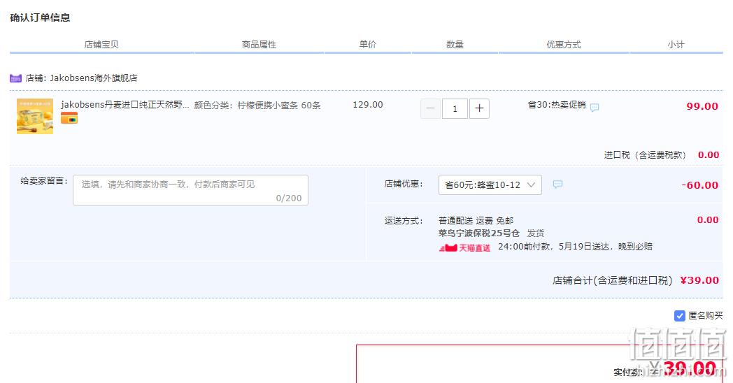Click the credit card icon under product title
Image resolution: width=733 pixels, height=383 pixels.
pyautogui.click(x=69, y=118)
